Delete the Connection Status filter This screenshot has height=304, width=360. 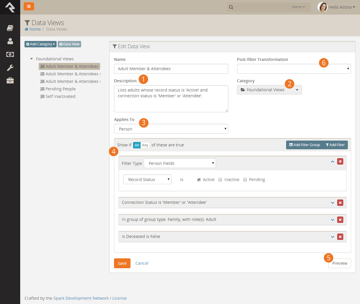pos(340,203)
